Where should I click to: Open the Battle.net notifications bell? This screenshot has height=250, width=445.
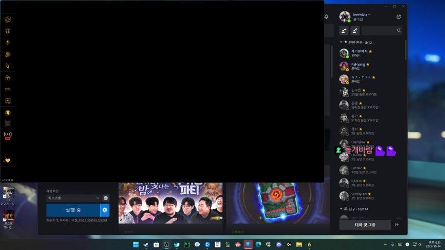click(x=327, y=17)
